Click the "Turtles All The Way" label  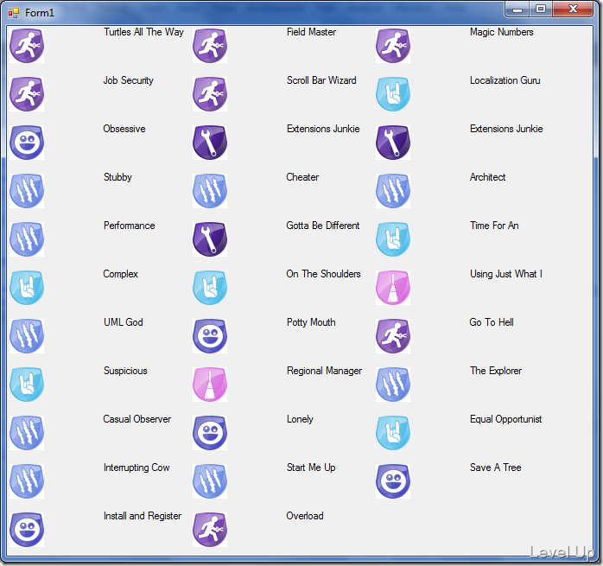[x=143, y=32]
